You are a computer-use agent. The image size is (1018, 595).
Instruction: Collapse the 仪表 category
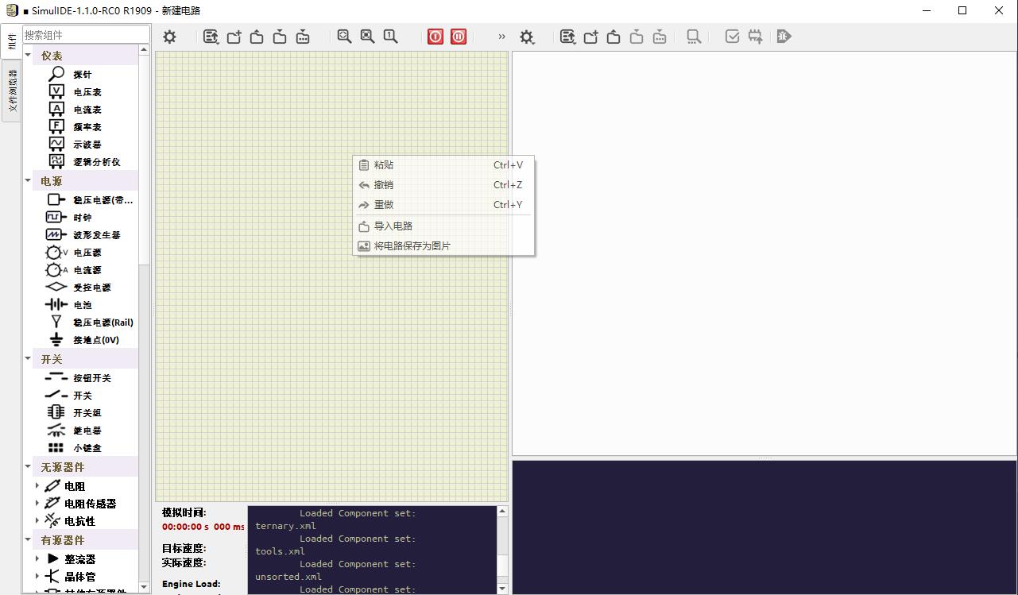tap(29, 56)
